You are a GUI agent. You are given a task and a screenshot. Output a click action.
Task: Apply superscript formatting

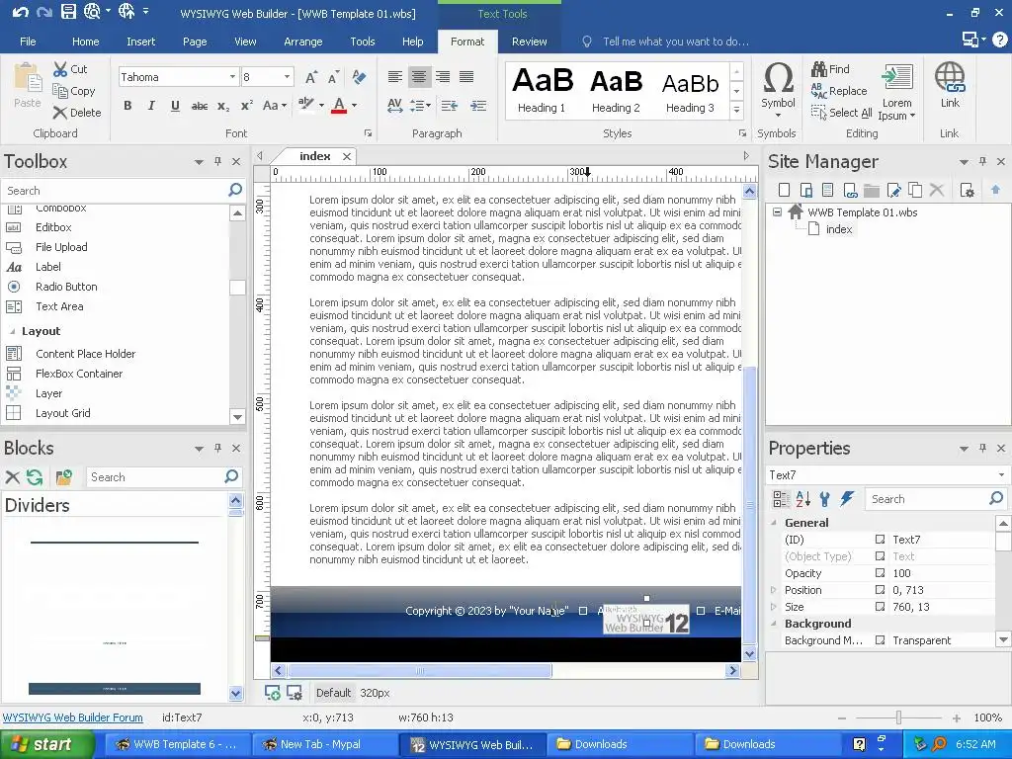(246, 106)
